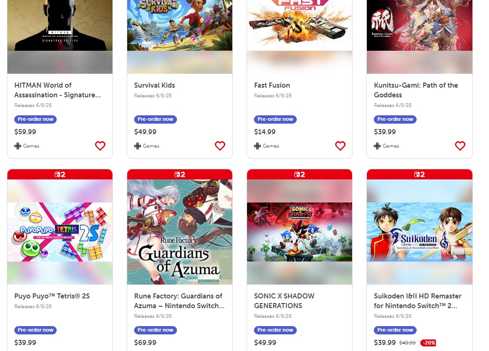The width and height of the screenshot is (489, 351).
Task: Select the Games icon on Fast Fusion card
Action: pyautogui.click(x=257, y=146)
